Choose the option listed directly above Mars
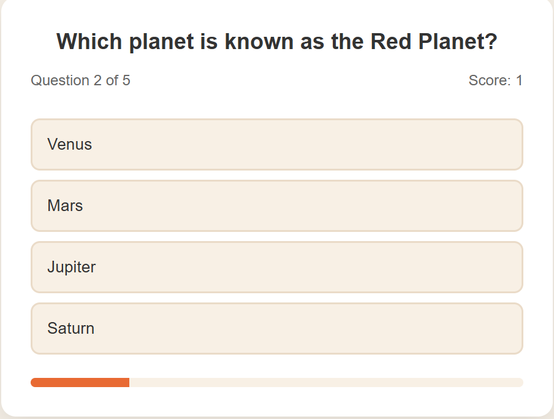554x419 pixels. [276, 144]
